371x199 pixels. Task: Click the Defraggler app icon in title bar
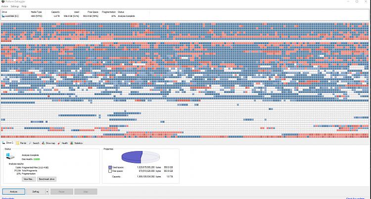3,1
